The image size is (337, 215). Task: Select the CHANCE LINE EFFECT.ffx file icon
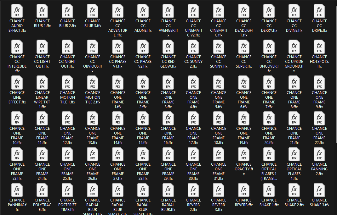point(17,82)
